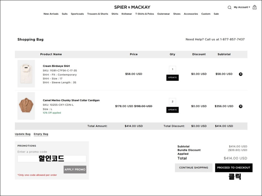Focus quantity field for Cream Birdseye Shirt
The image size is (262, 196).
click(173, 69)
